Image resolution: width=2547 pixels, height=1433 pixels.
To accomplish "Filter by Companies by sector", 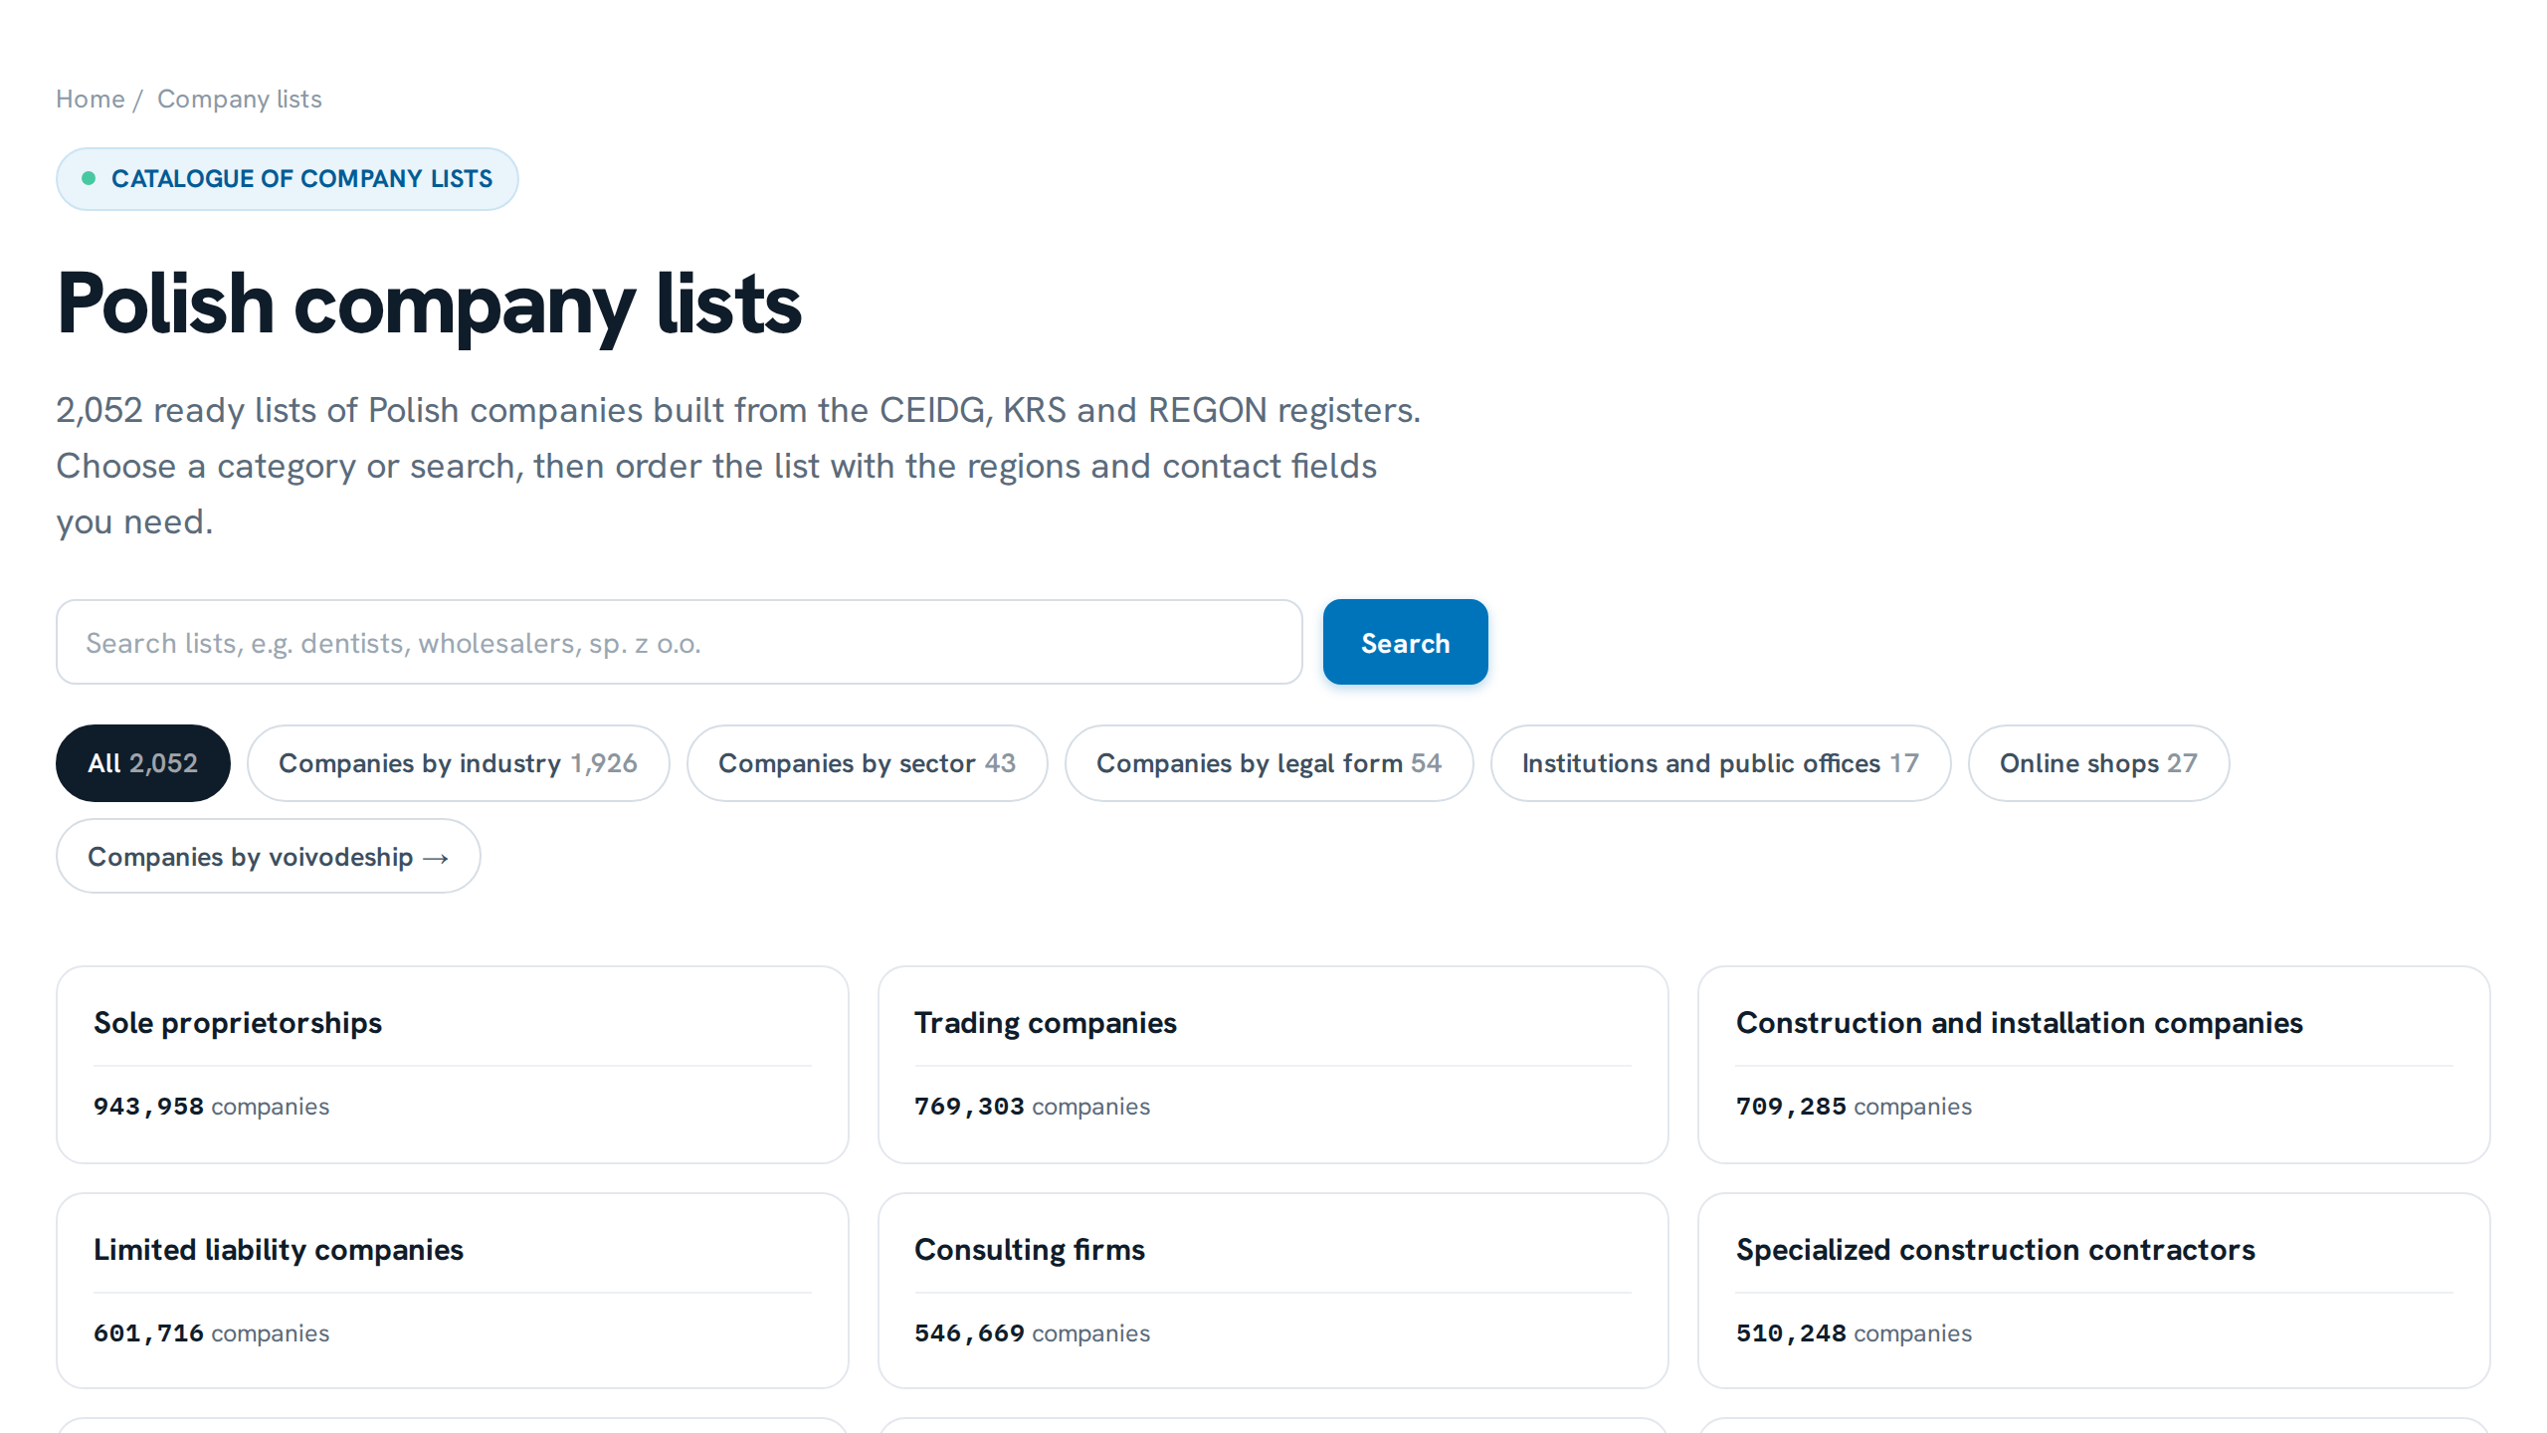I will click(867, 763).
